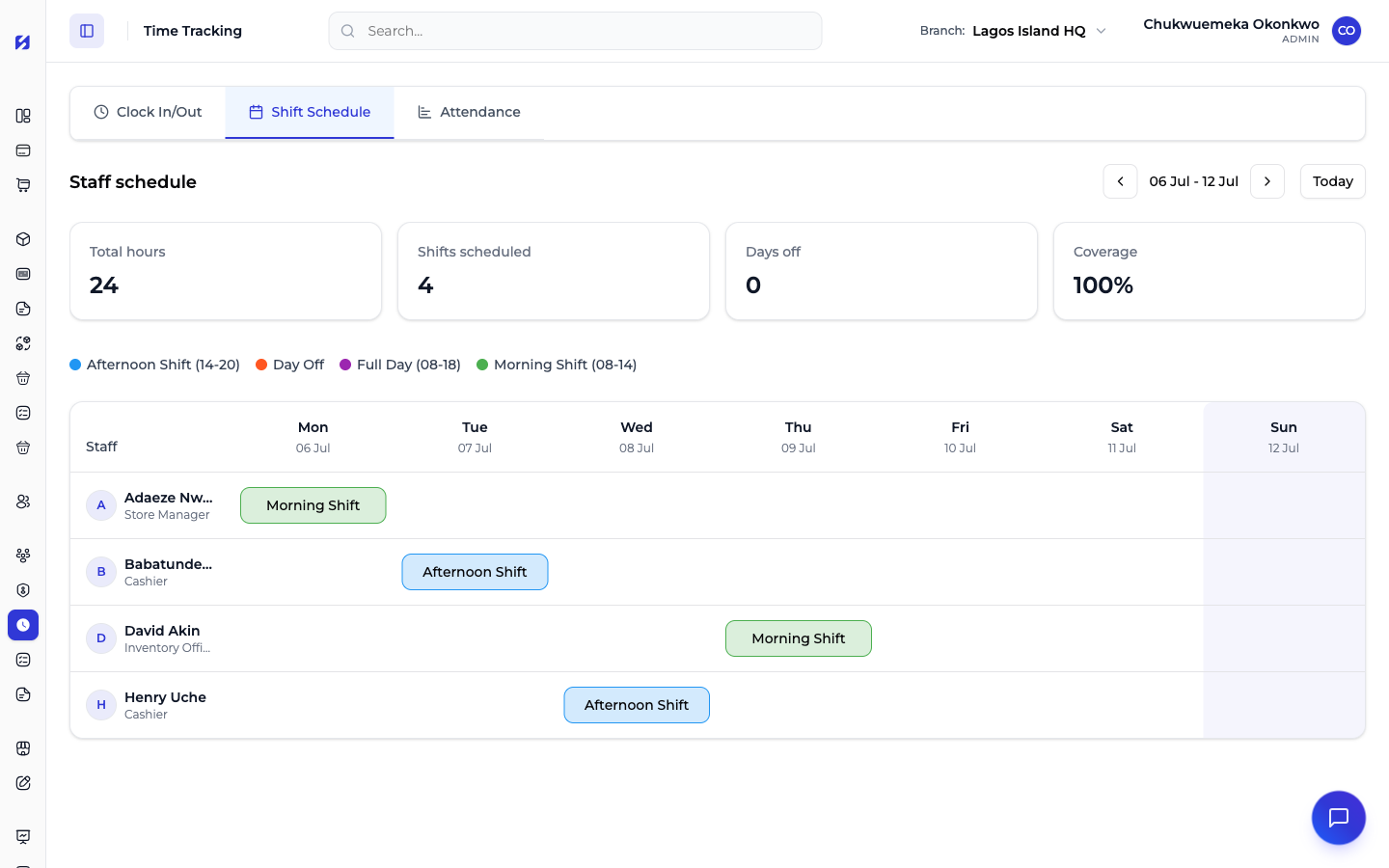Image resolution: width=1389 pixels, height=868 pixels.
Task: Click the green Morning Shift legend dot
Action: (x=482, y=365)
